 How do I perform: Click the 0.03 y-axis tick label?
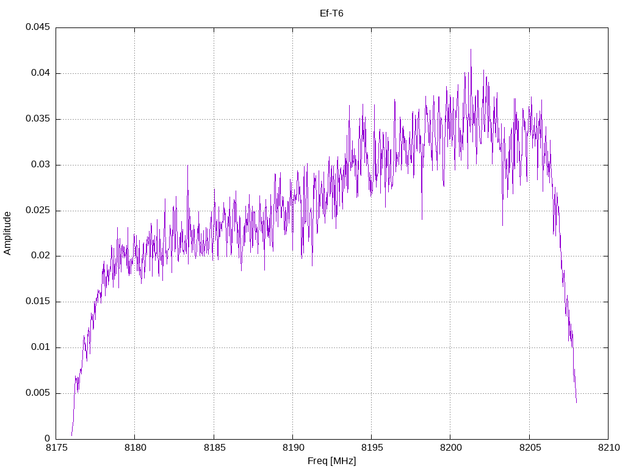[41, 165]
